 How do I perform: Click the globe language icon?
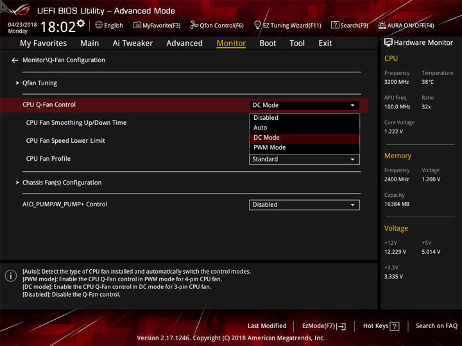coord(99,25)
